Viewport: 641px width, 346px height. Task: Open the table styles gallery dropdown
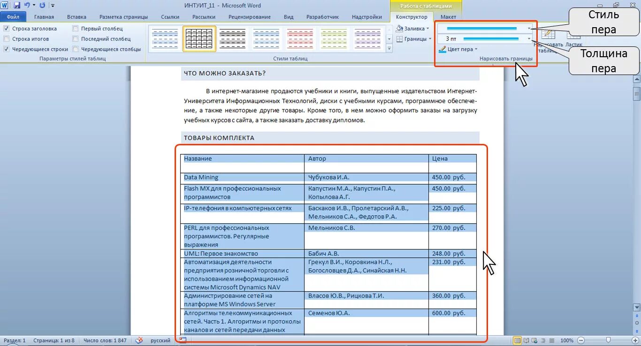pos(389,47)
